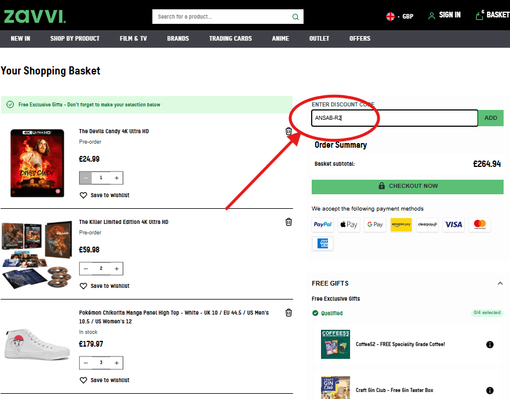
Task: Collapse the FREE GIFTS section
Action: tap(500, 283)
